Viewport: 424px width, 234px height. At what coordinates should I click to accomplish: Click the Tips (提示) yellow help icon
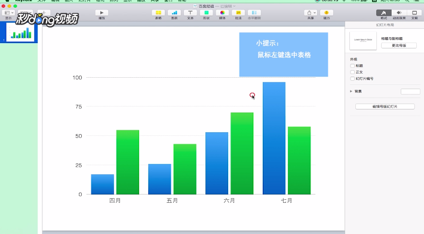[327, 13]
